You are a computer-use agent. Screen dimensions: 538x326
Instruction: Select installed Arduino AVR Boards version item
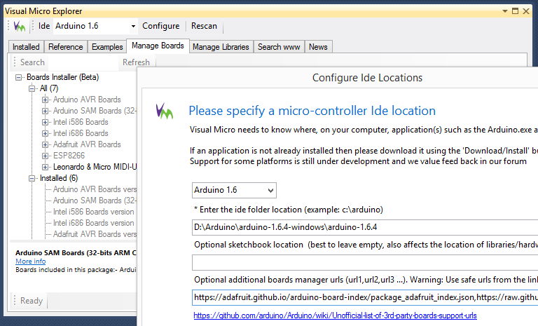[95, 189]
